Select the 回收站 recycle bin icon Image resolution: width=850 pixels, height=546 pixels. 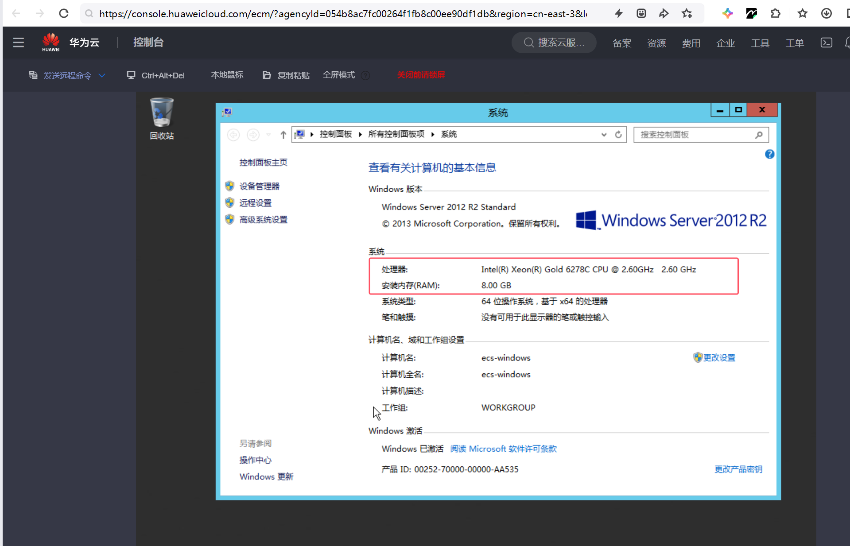[162, 119]
